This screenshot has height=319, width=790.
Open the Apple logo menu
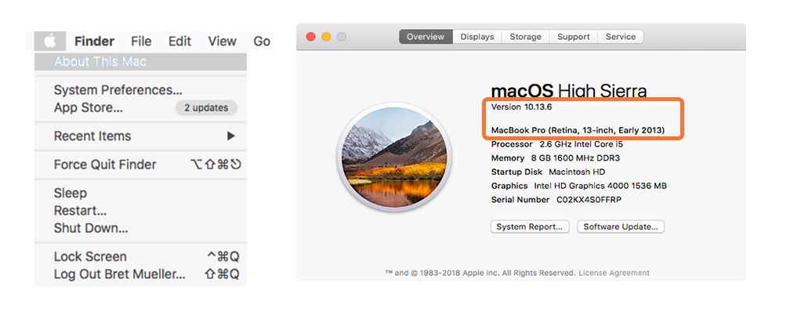tap(50, 41)
